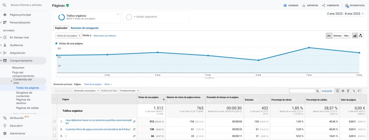
Task: Check the box for row 1 lavavajillas page
Action: (x=54, y=121)
